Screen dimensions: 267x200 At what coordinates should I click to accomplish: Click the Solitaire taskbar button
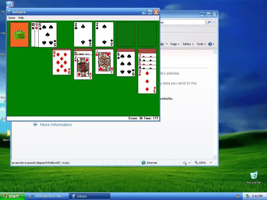click(x=90, y=196)
